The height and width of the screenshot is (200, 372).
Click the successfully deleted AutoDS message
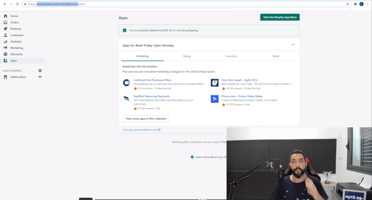(164, 30)
